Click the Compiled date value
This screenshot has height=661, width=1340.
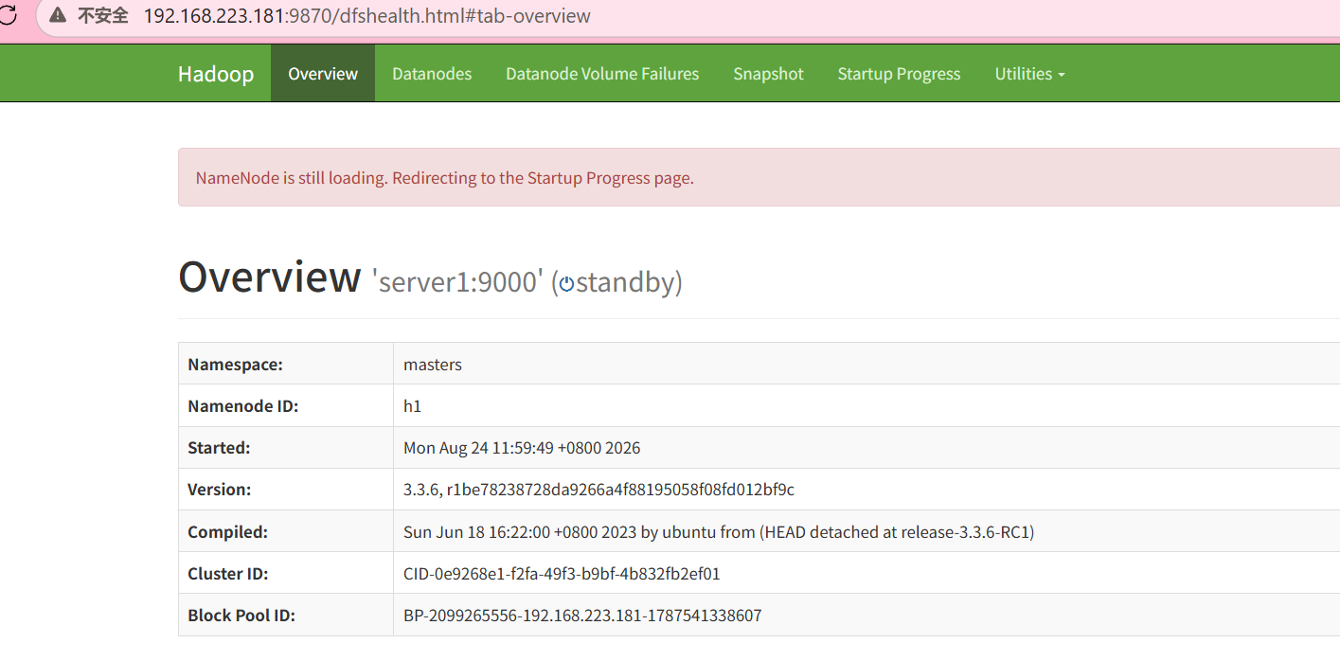(x=719, y=532)
